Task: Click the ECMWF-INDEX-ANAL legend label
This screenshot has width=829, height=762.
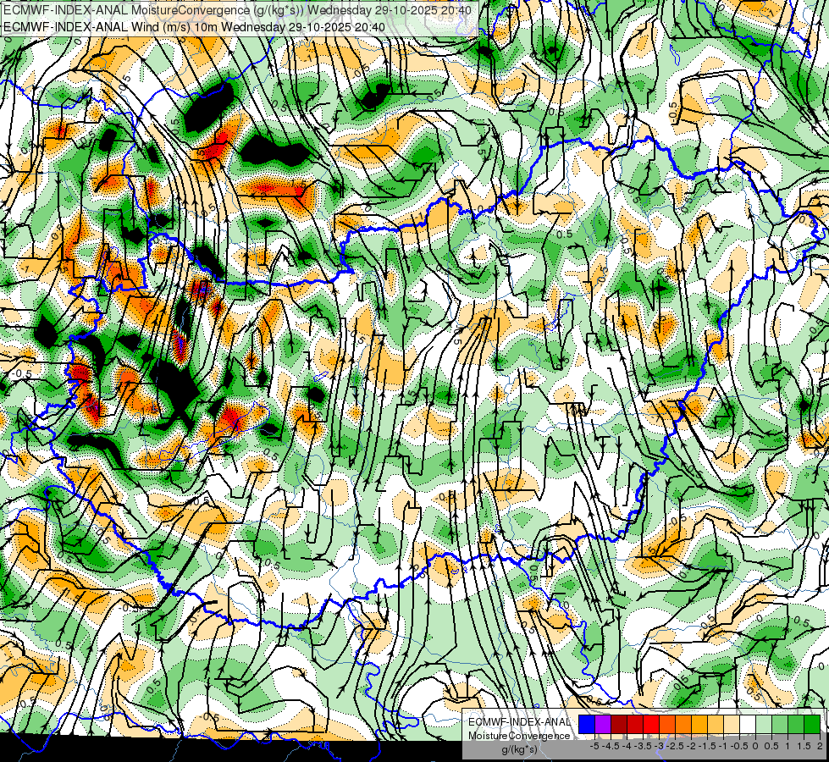Action: pyautogui.click(x=519, y=722)
